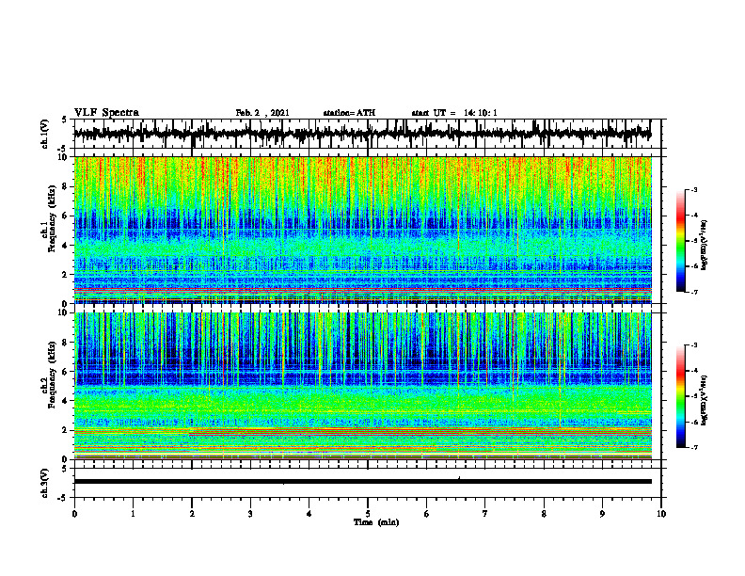Click the "5" volt tick of ch.1(V) axis

pos(65,120)
